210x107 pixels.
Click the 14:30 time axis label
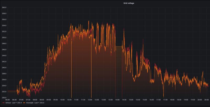pyautogui.click(x=124, y=100)
